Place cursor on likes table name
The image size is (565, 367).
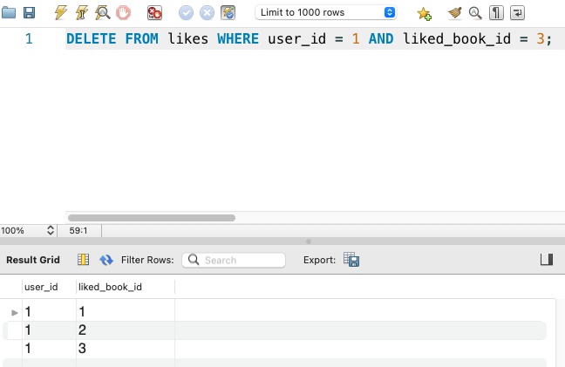(188, 38)
